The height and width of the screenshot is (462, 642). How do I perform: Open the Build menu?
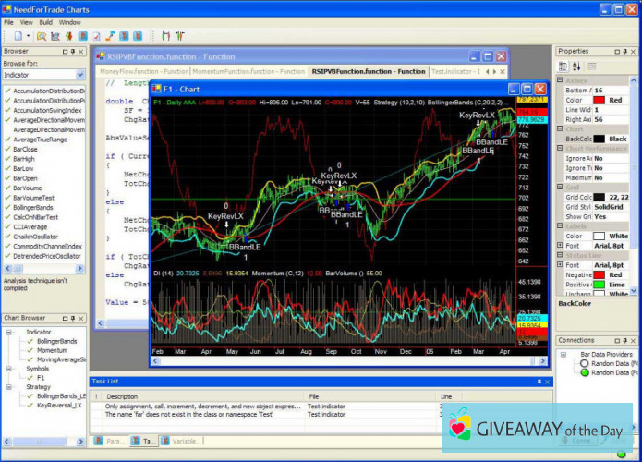46,21
